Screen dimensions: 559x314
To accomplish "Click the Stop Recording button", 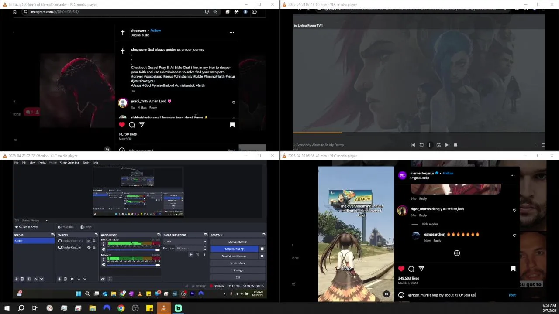I will [x=234, y=249].
